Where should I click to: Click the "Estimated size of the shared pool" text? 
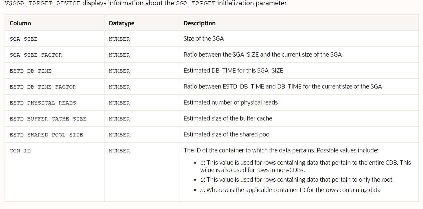(x=227, y=134)
